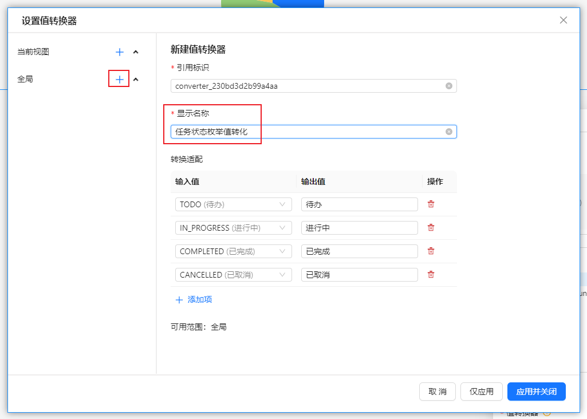Delete the CANCELLED (已取消) conversion row
The width and height of the screenshot is (587, 419).
click(431, 274)
